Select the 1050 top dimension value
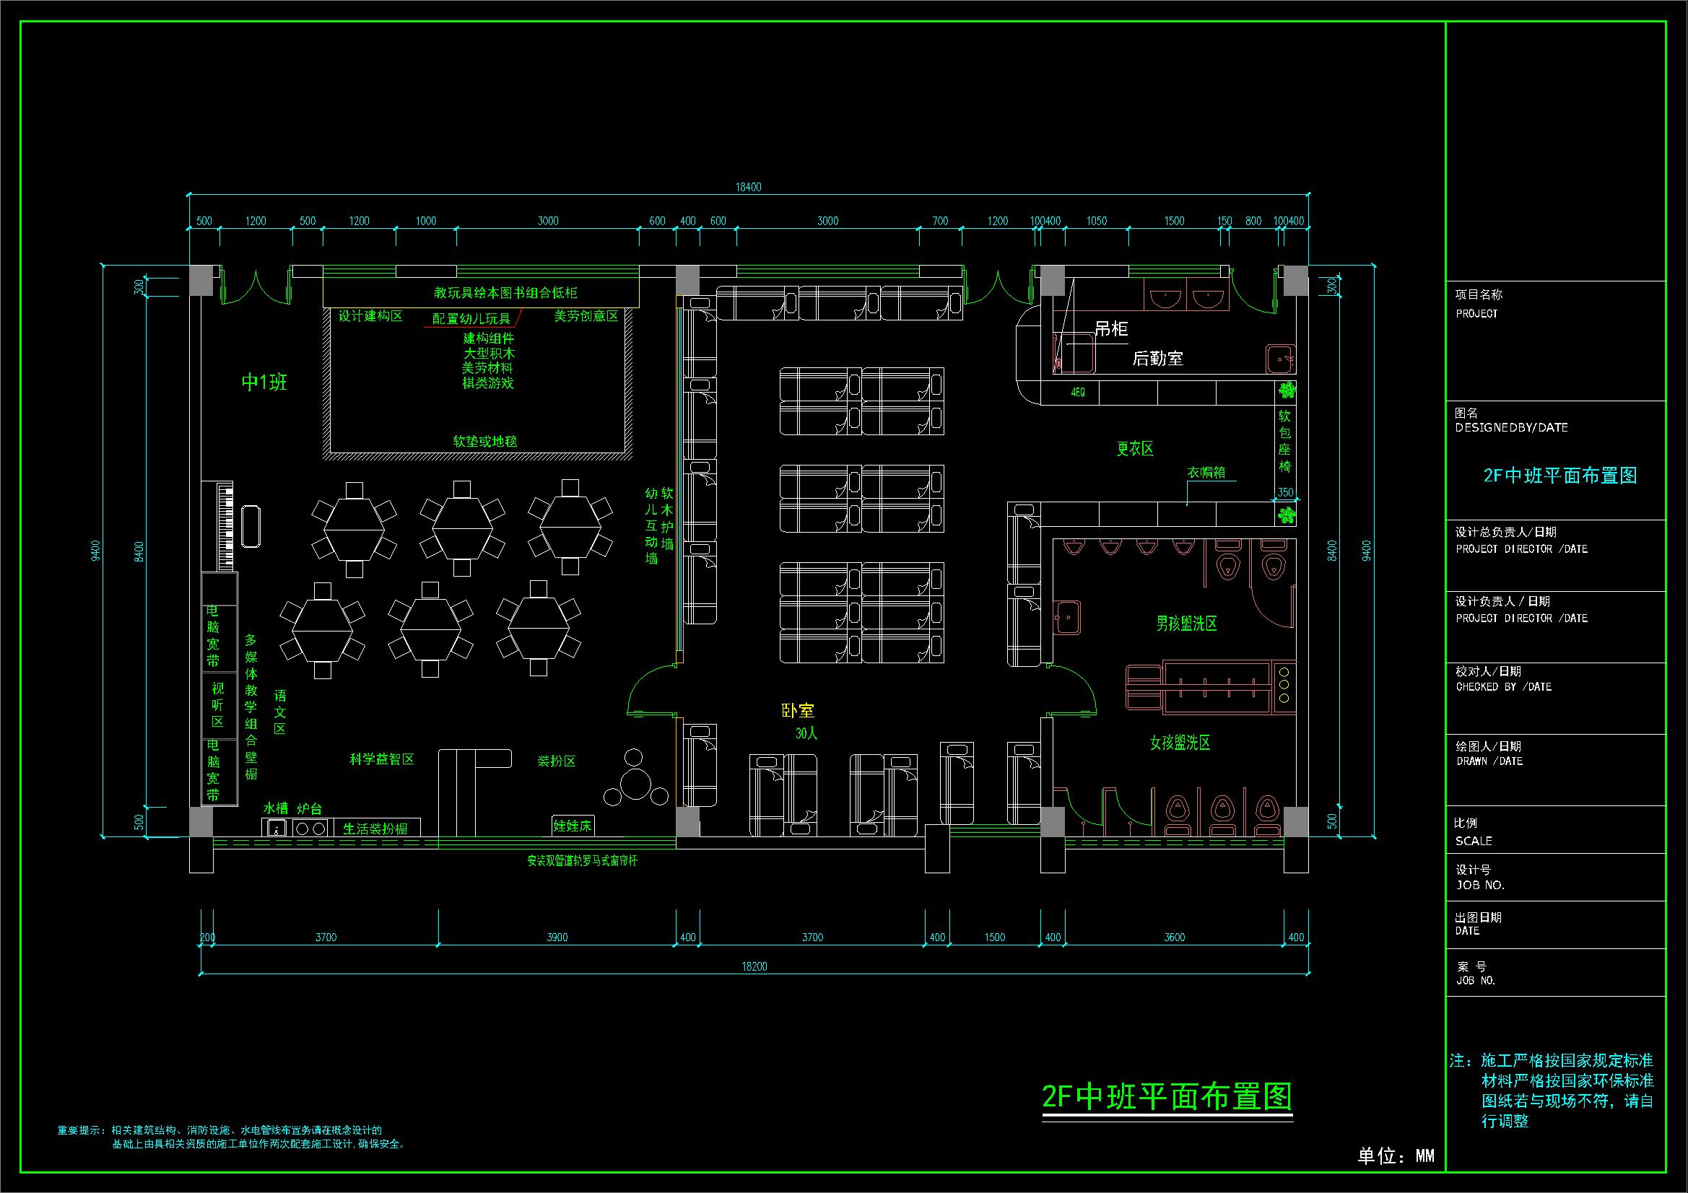 pyautogui.click(x=1096, y=221)
